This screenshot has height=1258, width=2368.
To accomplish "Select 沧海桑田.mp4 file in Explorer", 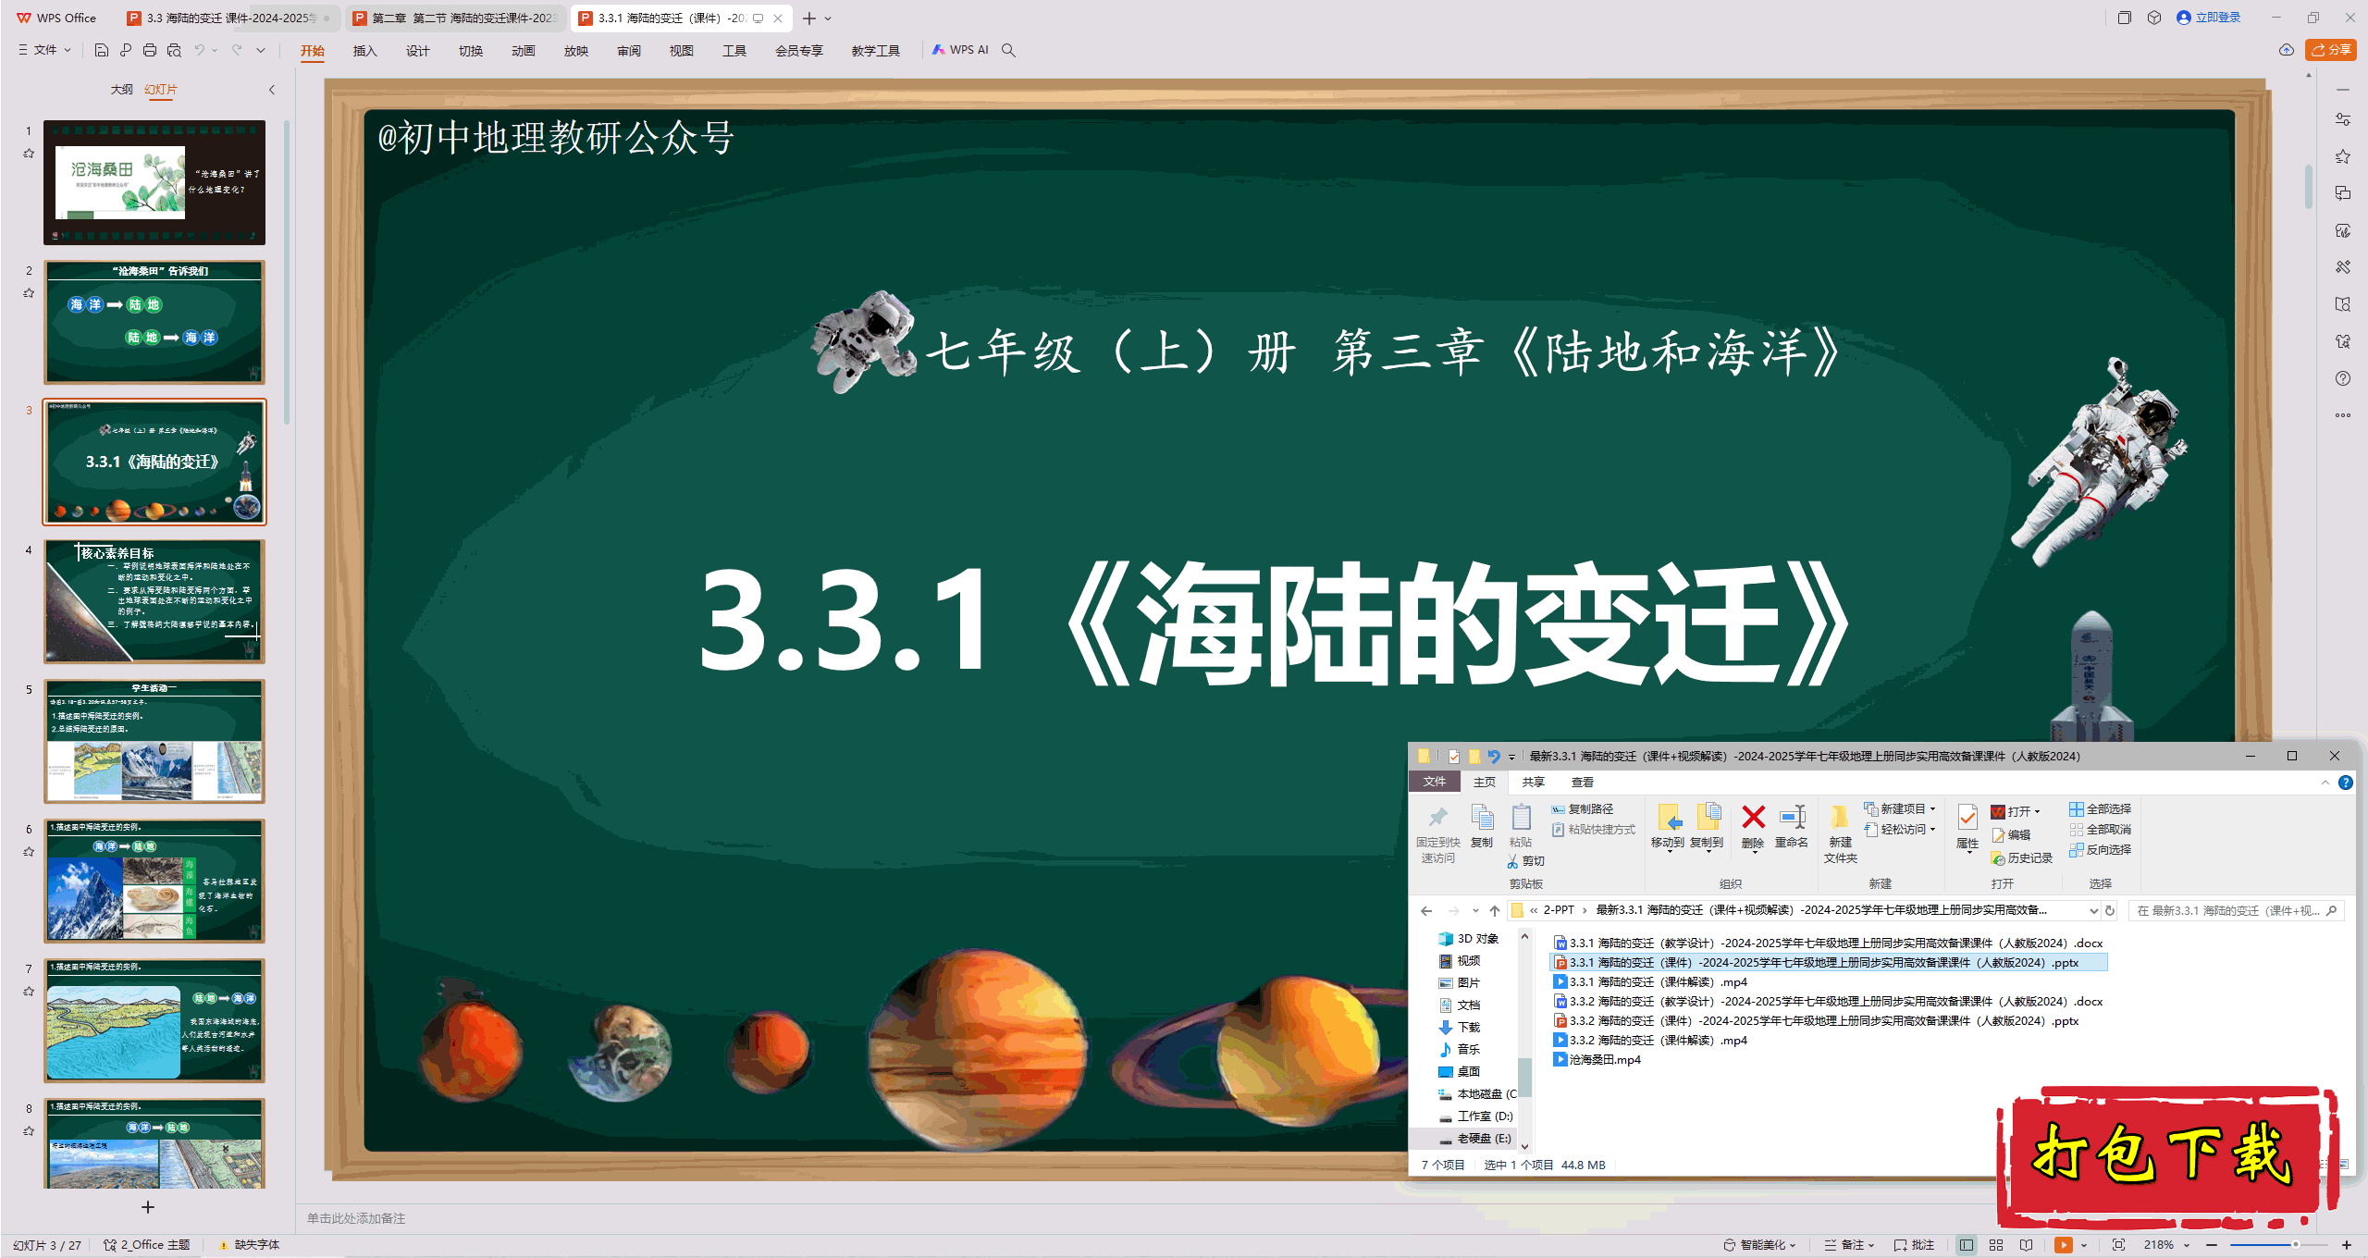I will click(1597, 1059).
